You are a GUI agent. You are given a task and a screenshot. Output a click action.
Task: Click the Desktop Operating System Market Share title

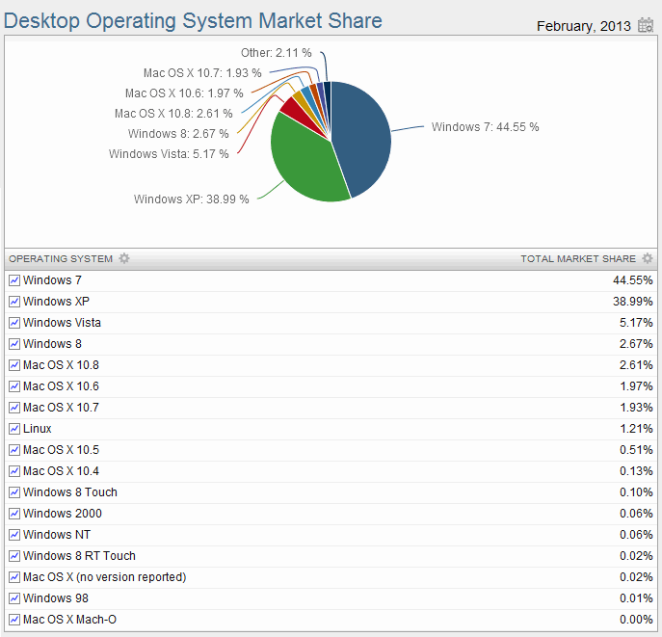(x=193, y=21)
